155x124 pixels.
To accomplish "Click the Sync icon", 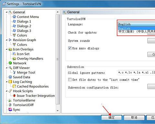I will pos(10,109).
